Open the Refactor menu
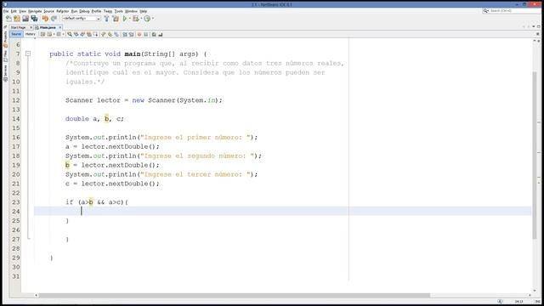The image size is (544, 306). pyautogui.click(x=62, y=11)
